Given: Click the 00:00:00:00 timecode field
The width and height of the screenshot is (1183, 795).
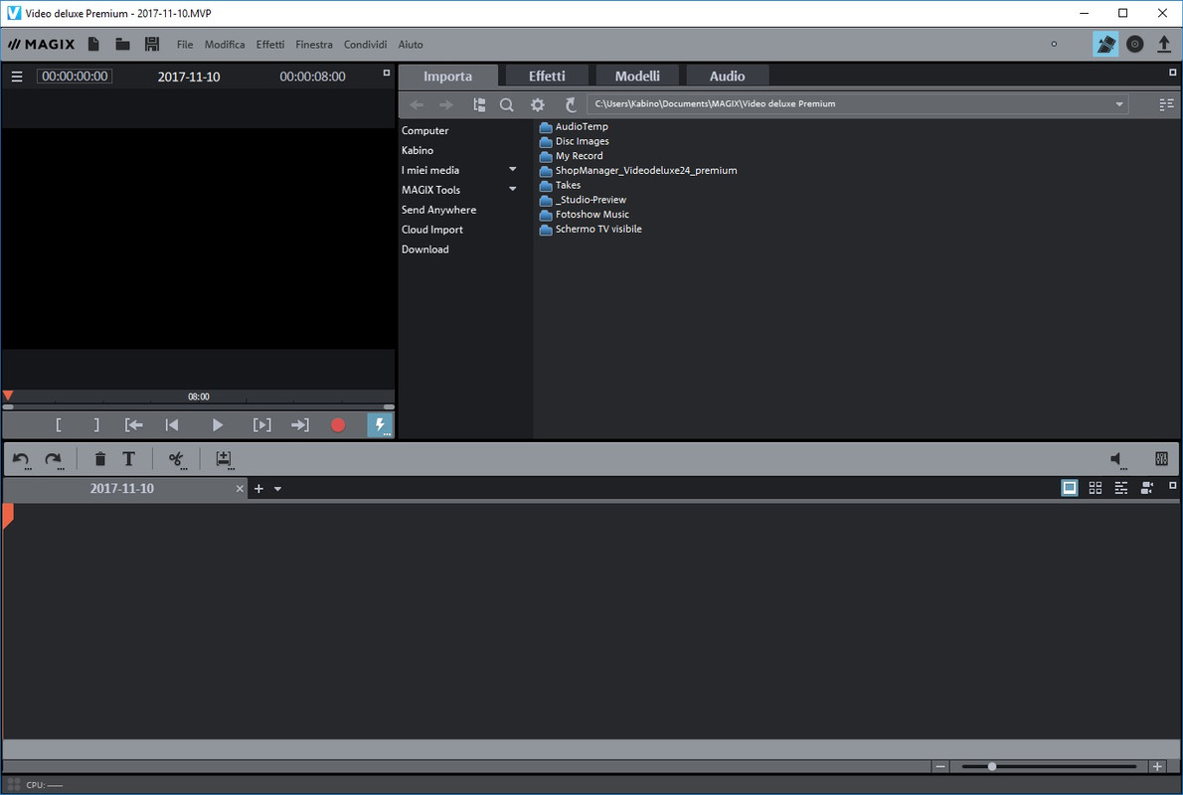Looking at the screenshot, I should 75,77.
